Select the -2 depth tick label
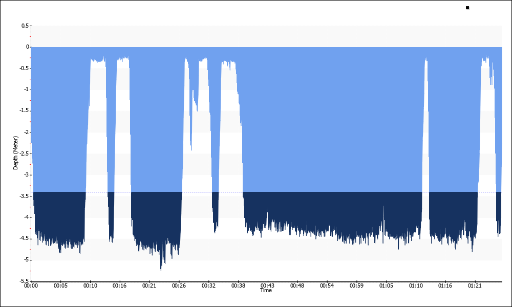Viewport: 512px width, 307px height. 27,132
